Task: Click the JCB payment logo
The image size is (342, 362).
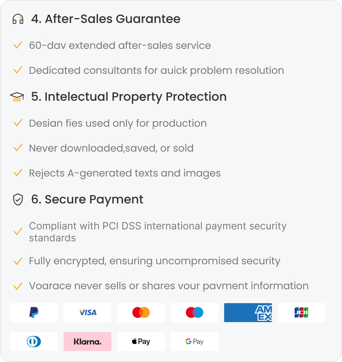Action: pos(301,312)
